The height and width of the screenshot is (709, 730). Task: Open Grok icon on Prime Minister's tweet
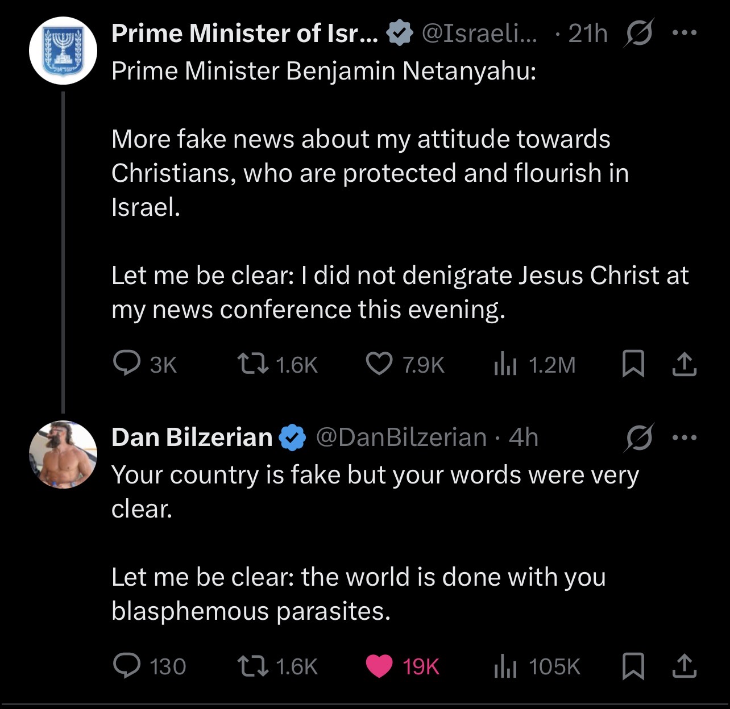click(x=639, y=33)
